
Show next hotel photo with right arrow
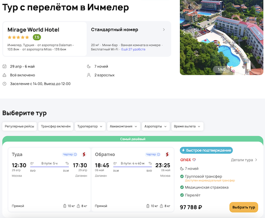(259, 33)
